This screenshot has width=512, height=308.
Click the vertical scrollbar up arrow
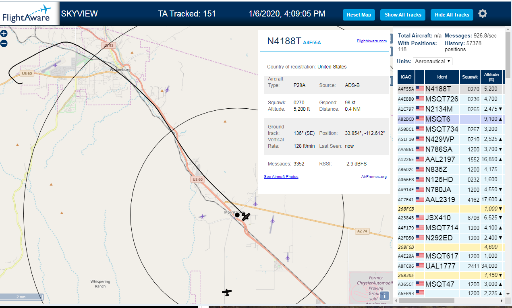click(508, 30)
